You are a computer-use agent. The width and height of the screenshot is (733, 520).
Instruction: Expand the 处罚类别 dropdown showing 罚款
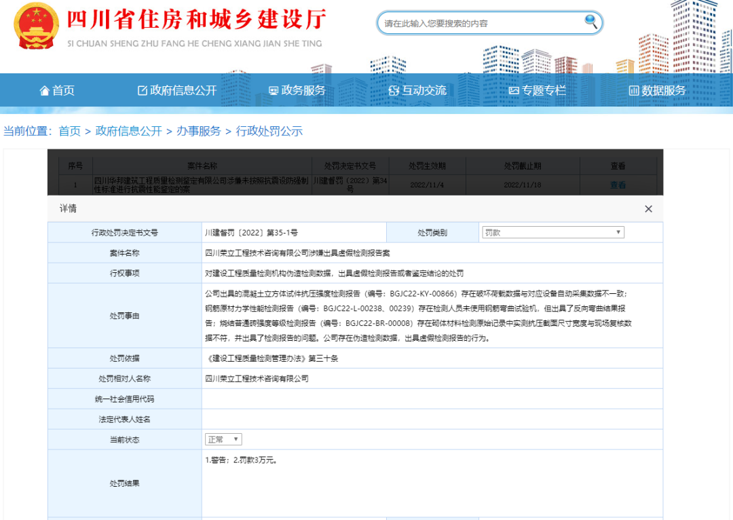[553, 232]
